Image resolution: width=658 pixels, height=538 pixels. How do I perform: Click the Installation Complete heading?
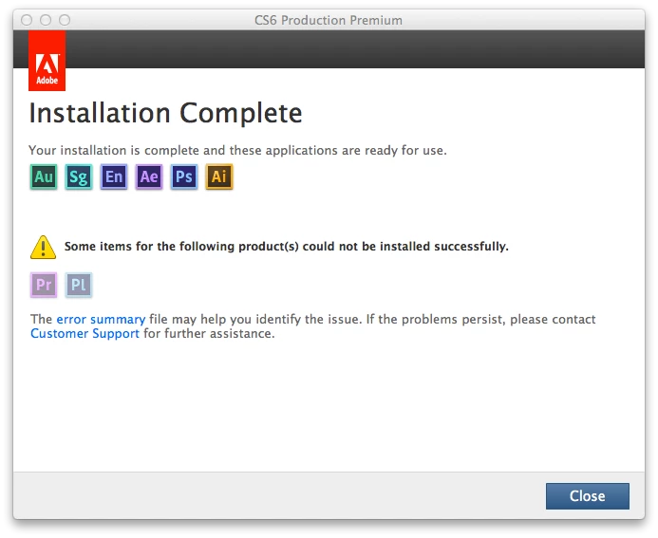[165, 114]
